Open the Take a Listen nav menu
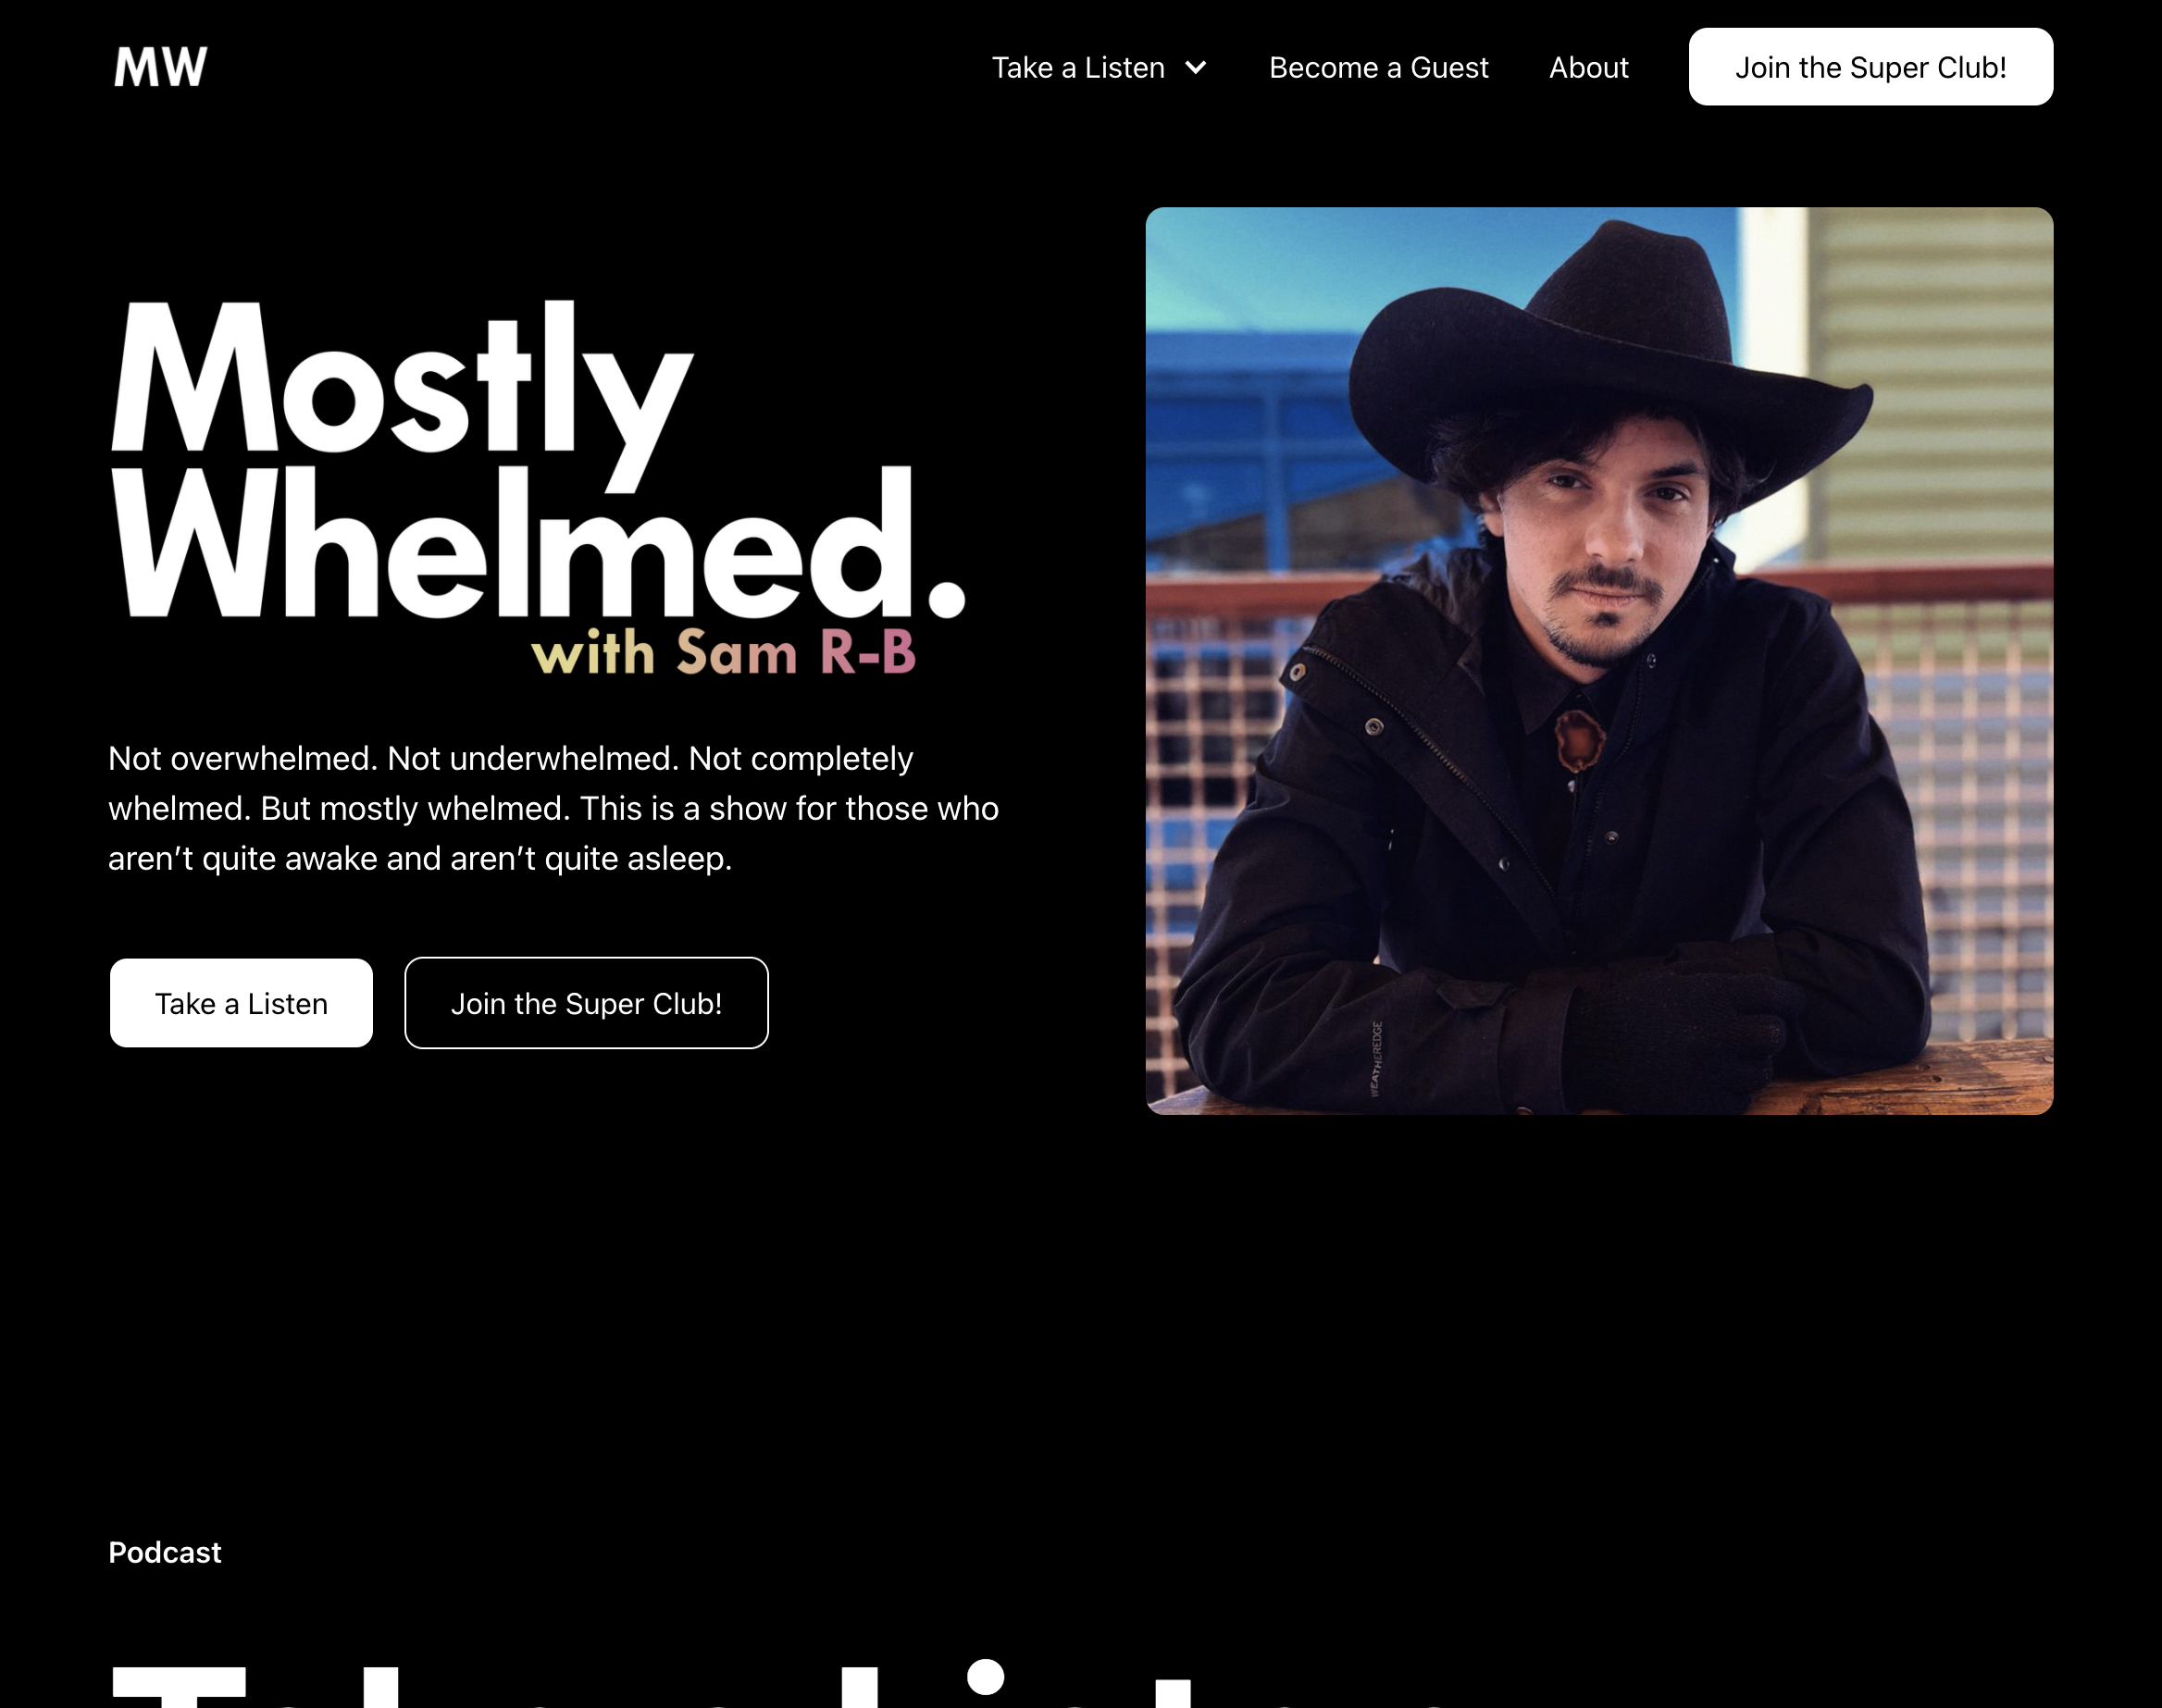This screenshot has width=2162, height=1708. (1099, 68)
